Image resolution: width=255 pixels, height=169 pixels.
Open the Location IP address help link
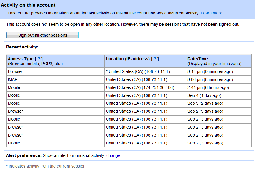pyautogui.click(x=155, y=59)
